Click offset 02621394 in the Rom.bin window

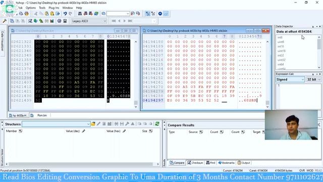[21, 78]
